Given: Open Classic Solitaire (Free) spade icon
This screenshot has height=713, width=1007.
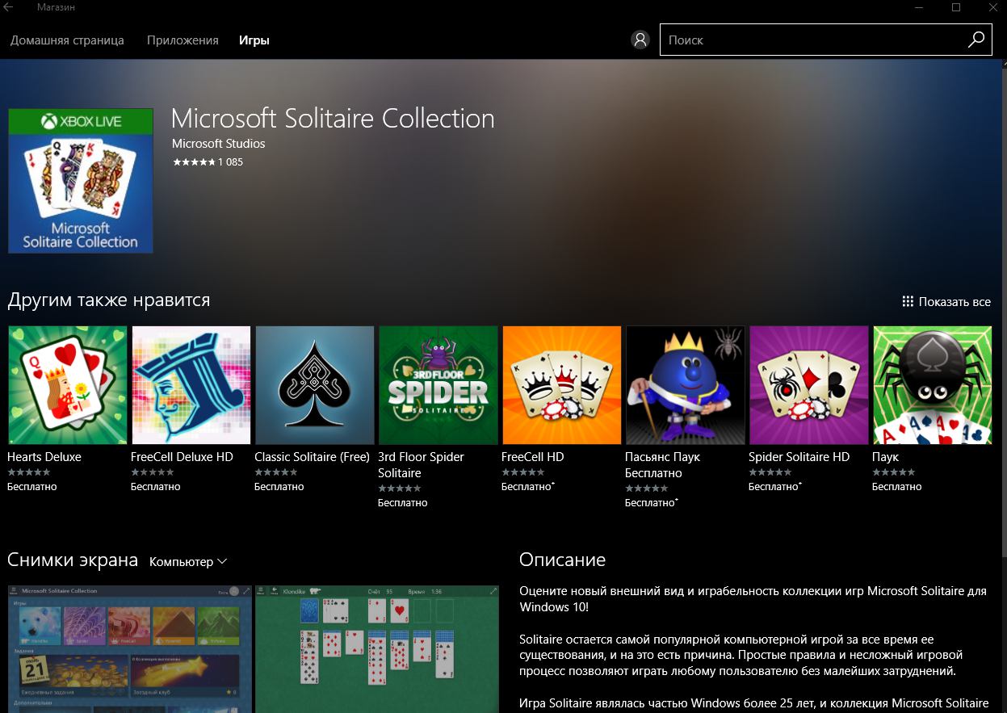Looking at the screenshot, I should tap(315, 385).
